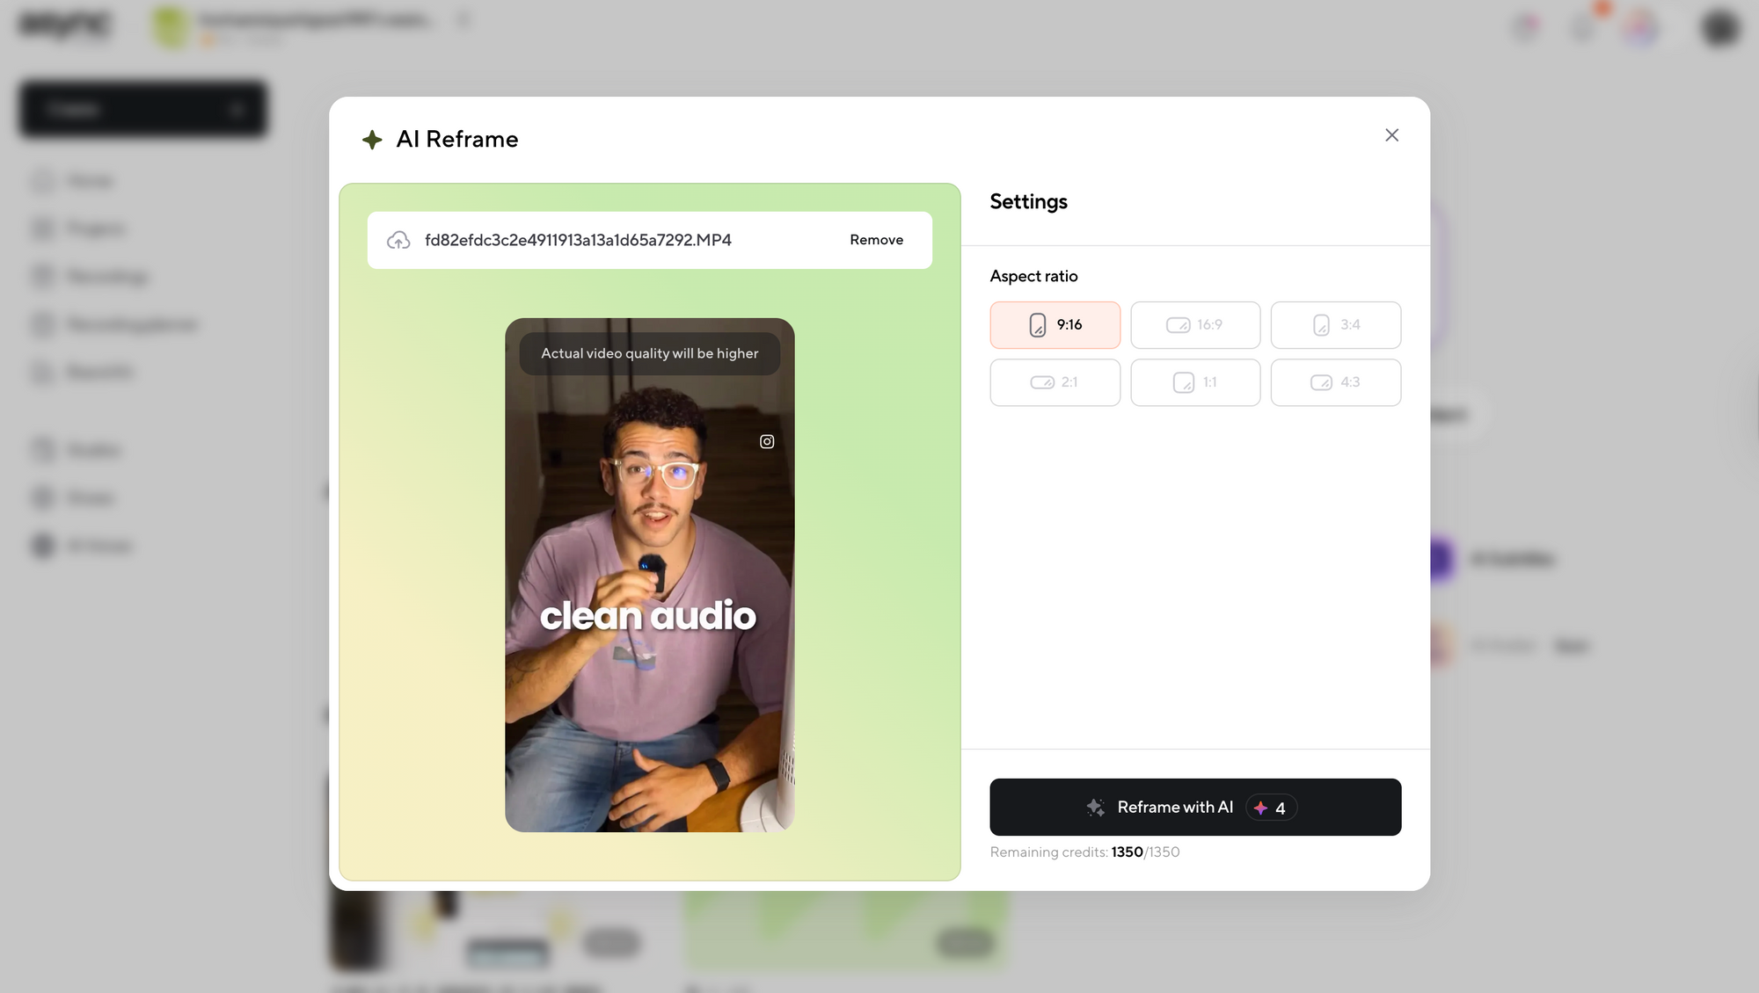The image size is (1759, 993).
Task: Remove the uploaded MP4 file
Action: (876, 240)
